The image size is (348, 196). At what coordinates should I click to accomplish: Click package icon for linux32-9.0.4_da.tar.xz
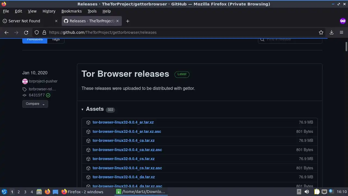coord(88,177)
